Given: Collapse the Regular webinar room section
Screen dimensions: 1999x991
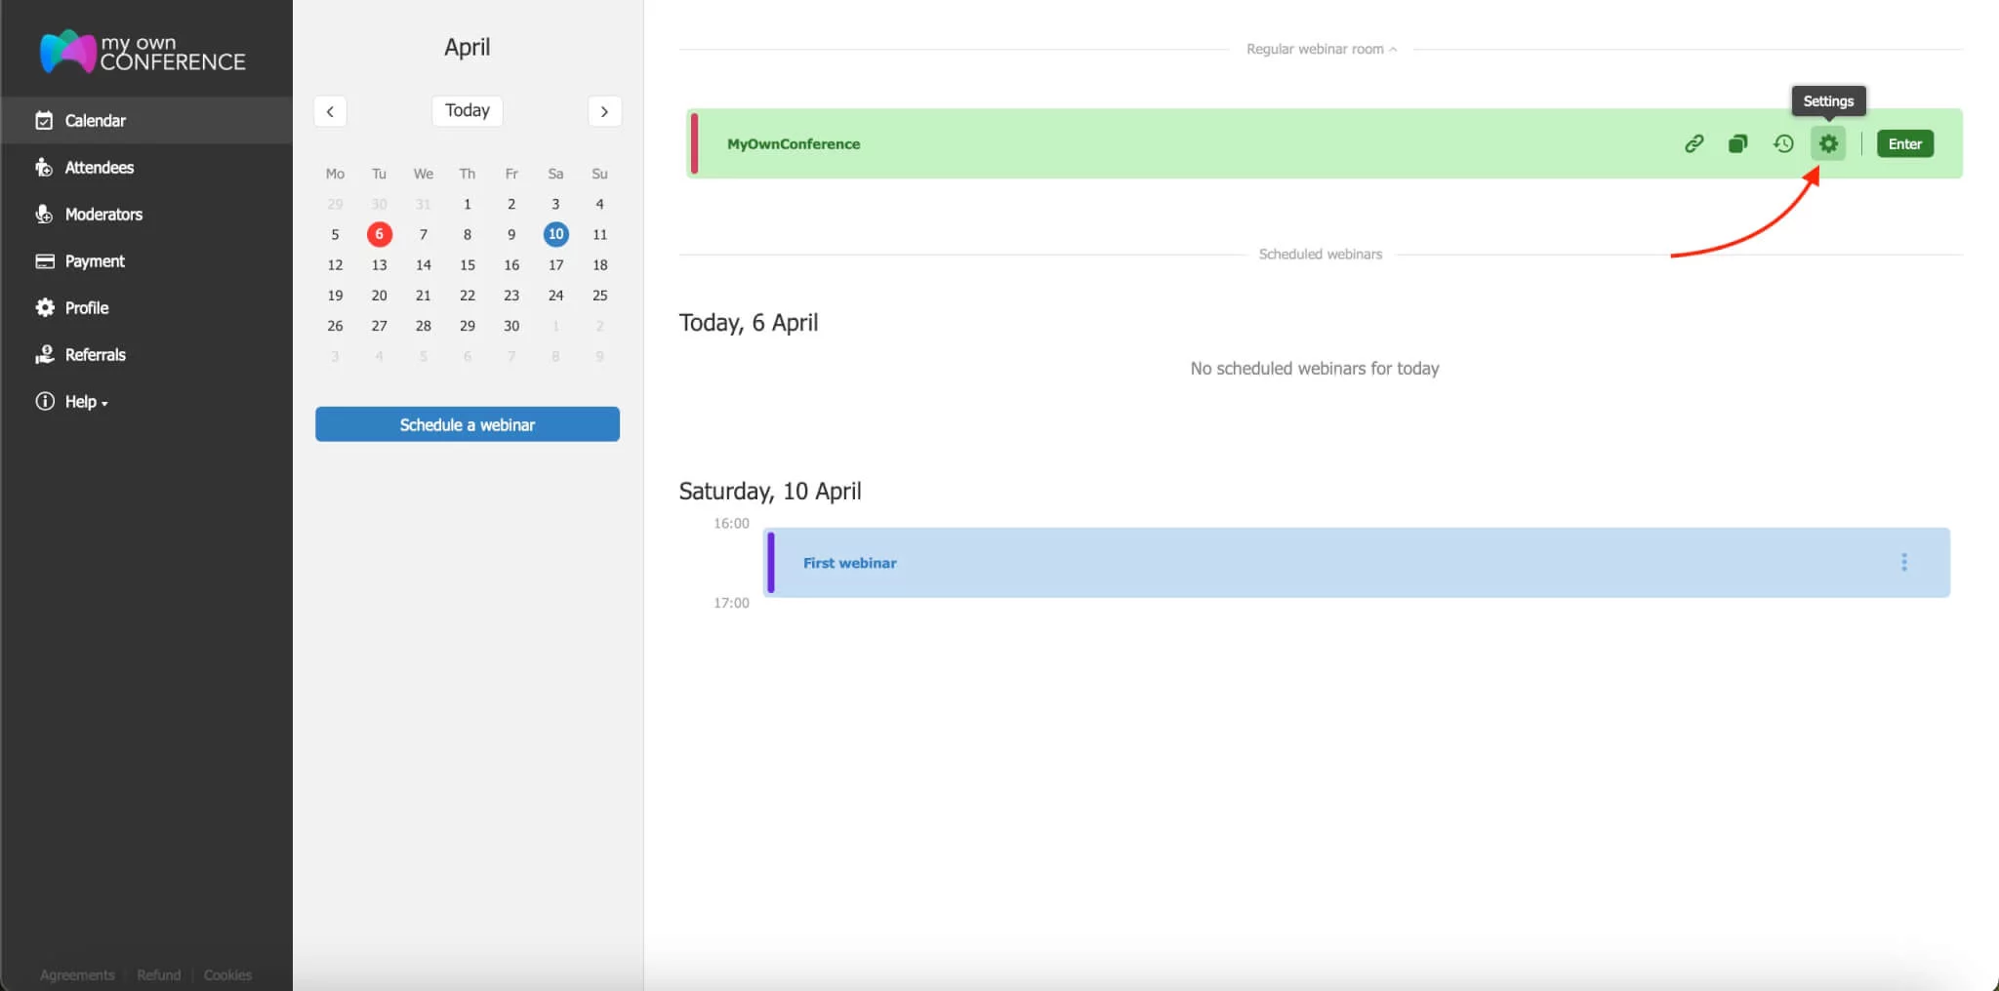Looking at the screenshot, I should coord(1395,49).
